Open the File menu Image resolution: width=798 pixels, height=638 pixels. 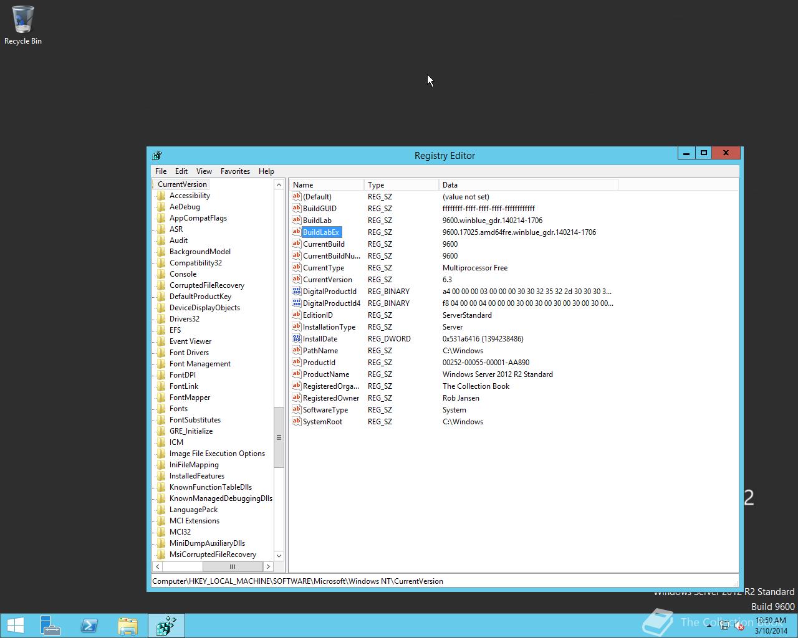point(161,171)
